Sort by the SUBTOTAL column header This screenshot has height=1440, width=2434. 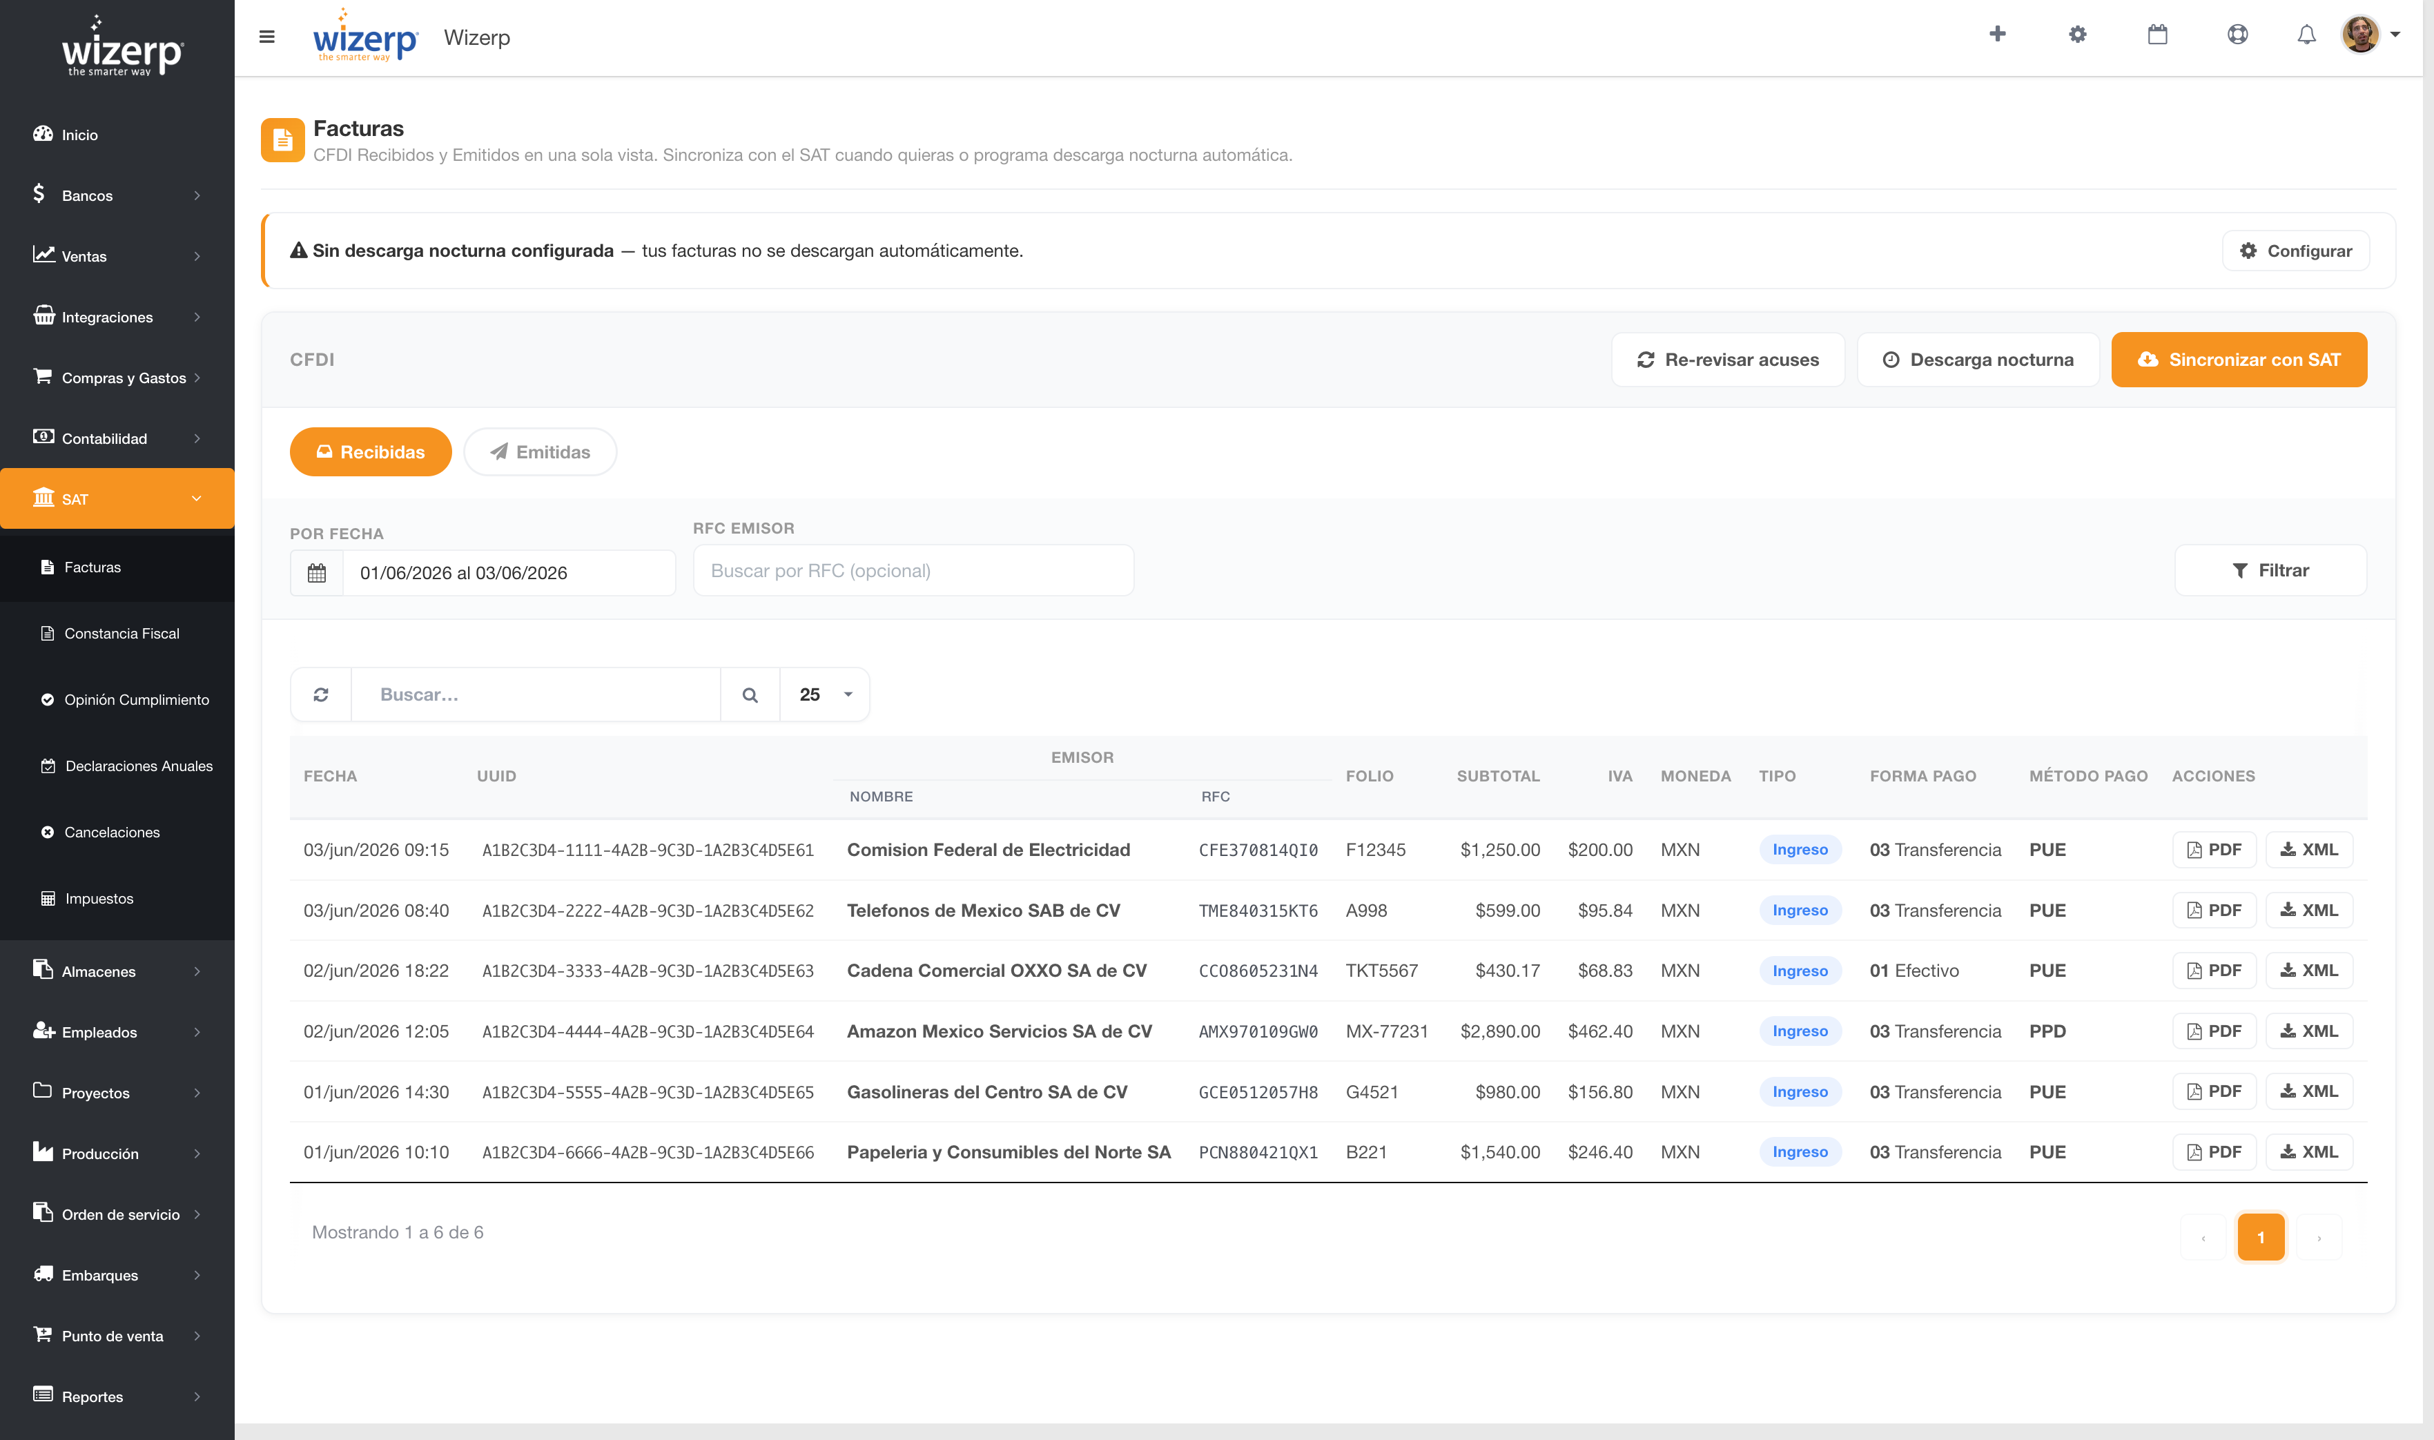(x=1498, y=777)
